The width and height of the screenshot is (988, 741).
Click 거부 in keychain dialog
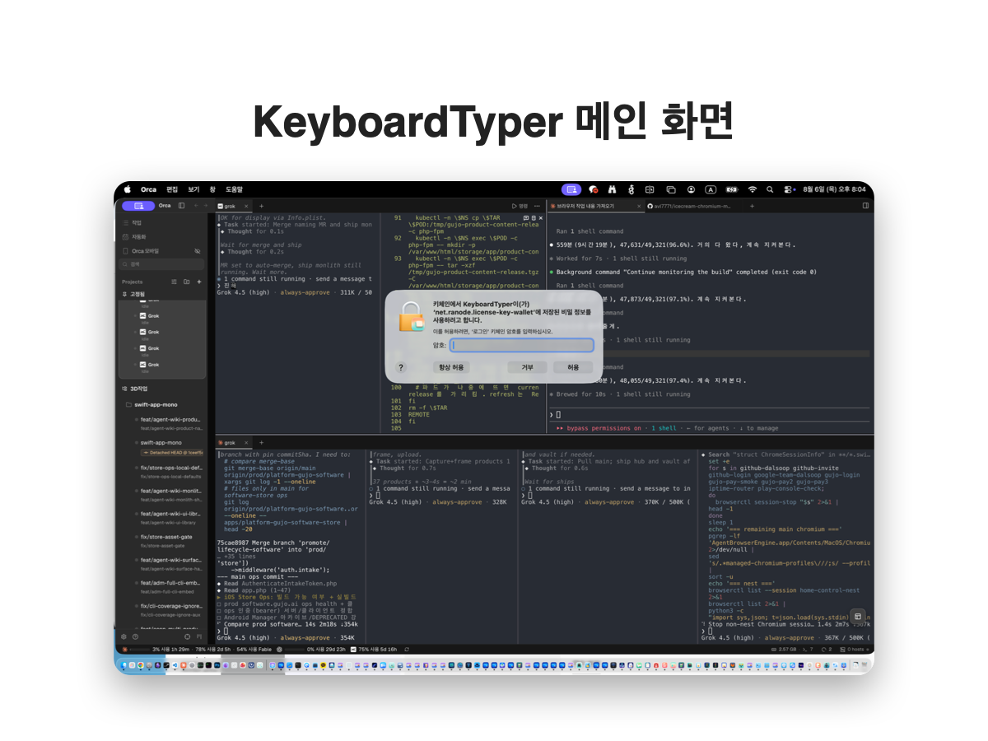tap(527, 367)
